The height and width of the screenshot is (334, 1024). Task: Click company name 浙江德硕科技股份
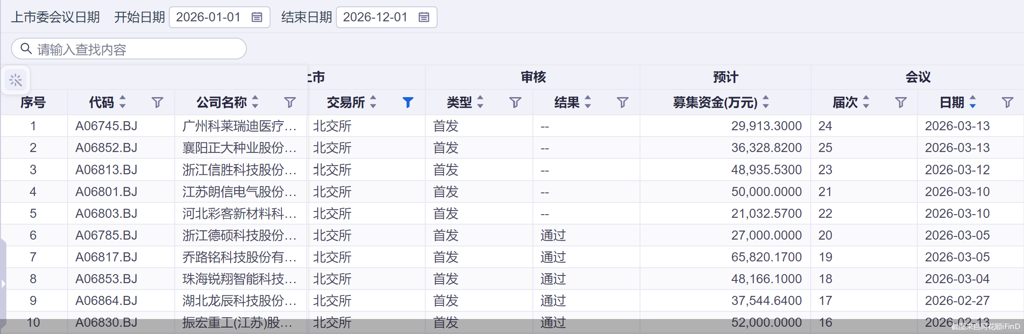pyautogui.click(x=239, y=236)
